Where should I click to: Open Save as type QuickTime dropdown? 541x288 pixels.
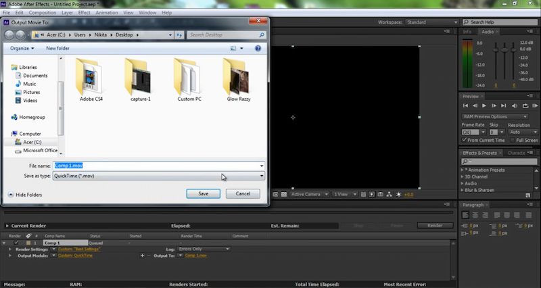click(159, 176)
